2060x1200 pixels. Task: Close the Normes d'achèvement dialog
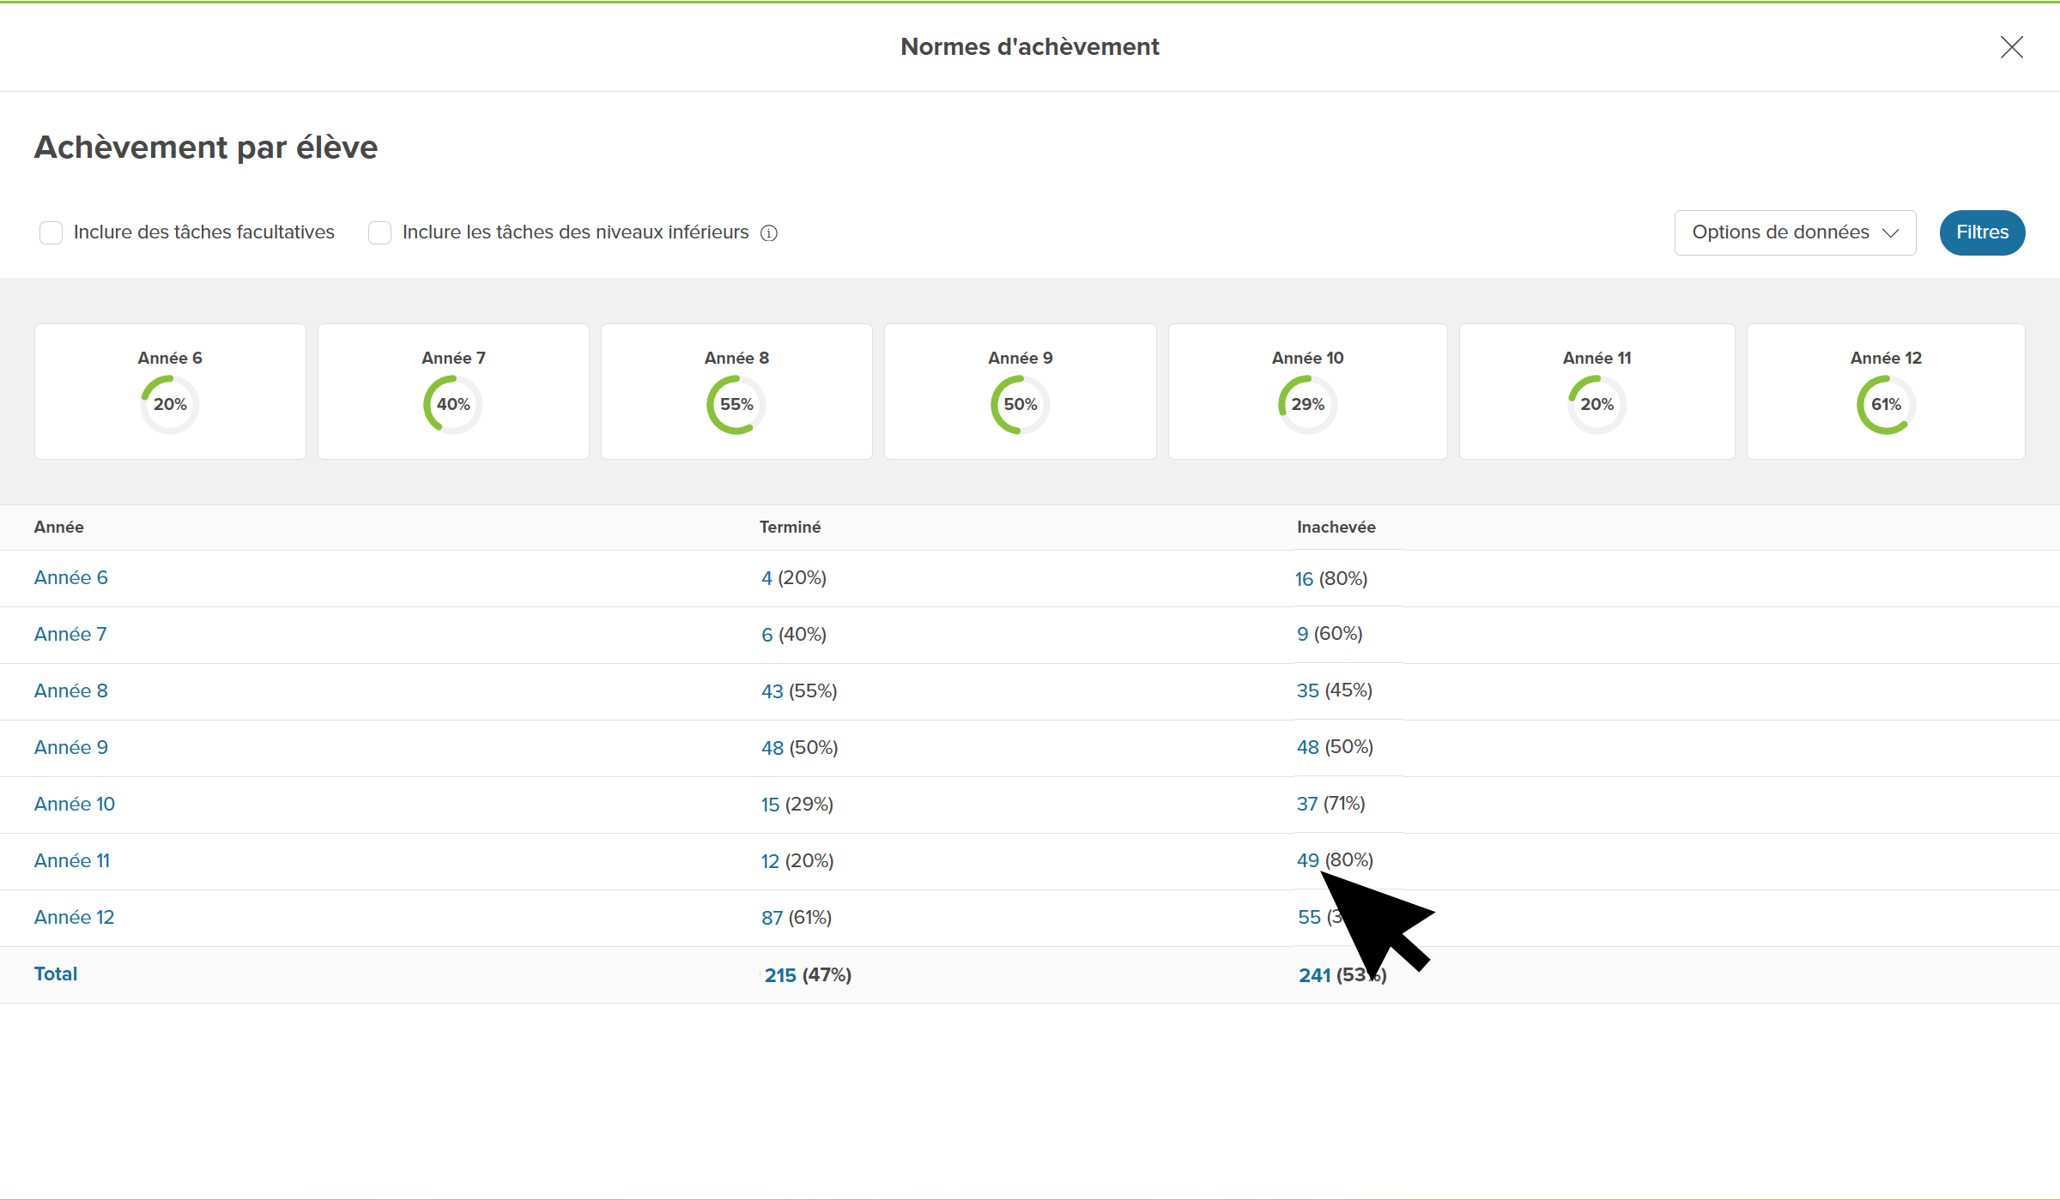tap(2011, 47)
